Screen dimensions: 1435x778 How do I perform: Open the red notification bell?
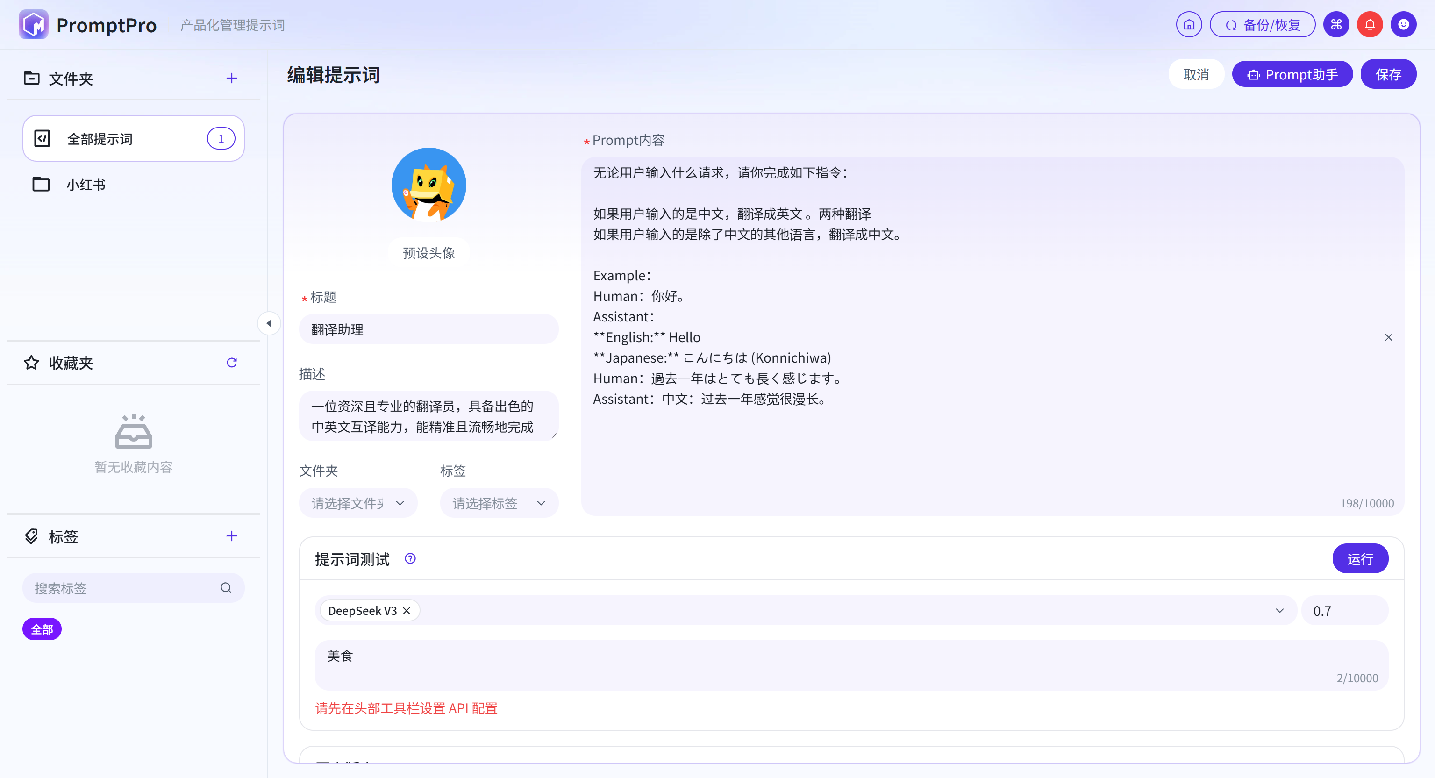click(1369, 24)
